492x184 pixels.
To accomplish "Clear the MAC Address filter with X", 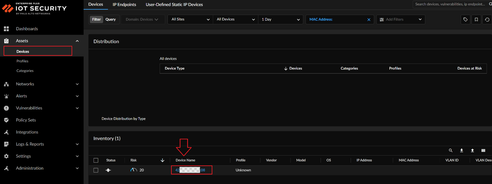I will 369,19.
